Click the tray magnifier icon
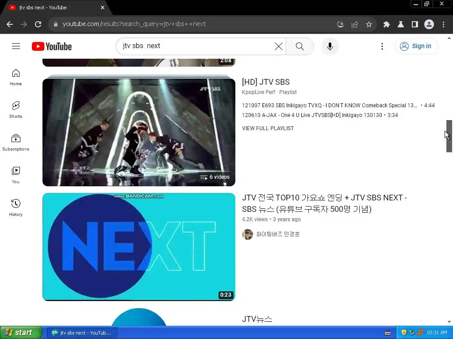 (x=420, y=333)
